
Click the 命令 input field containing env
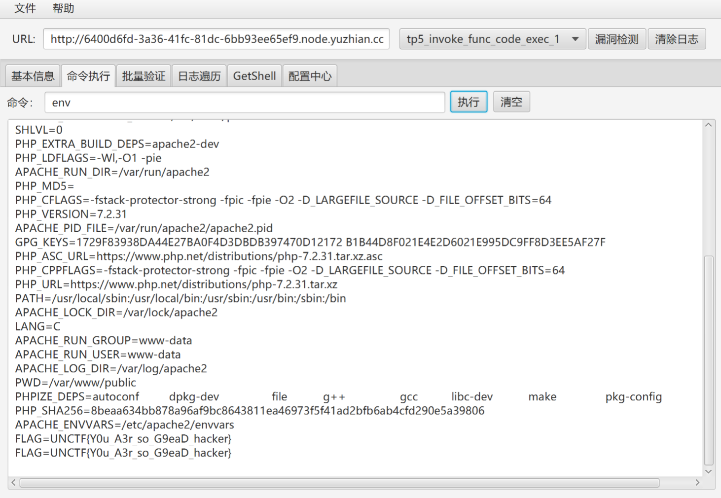pyautogui.click(x=245, y=103)
